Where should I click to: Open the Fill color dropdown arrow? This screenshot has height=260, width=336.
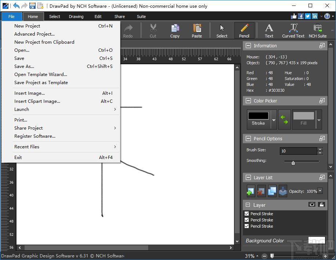[x=319, y=120]
